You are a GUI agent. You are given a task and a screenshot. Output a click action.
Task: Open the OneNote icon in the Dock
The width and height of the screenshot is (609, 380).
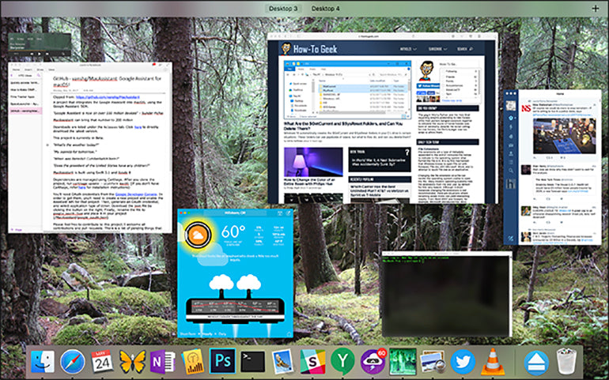(161, 362)
